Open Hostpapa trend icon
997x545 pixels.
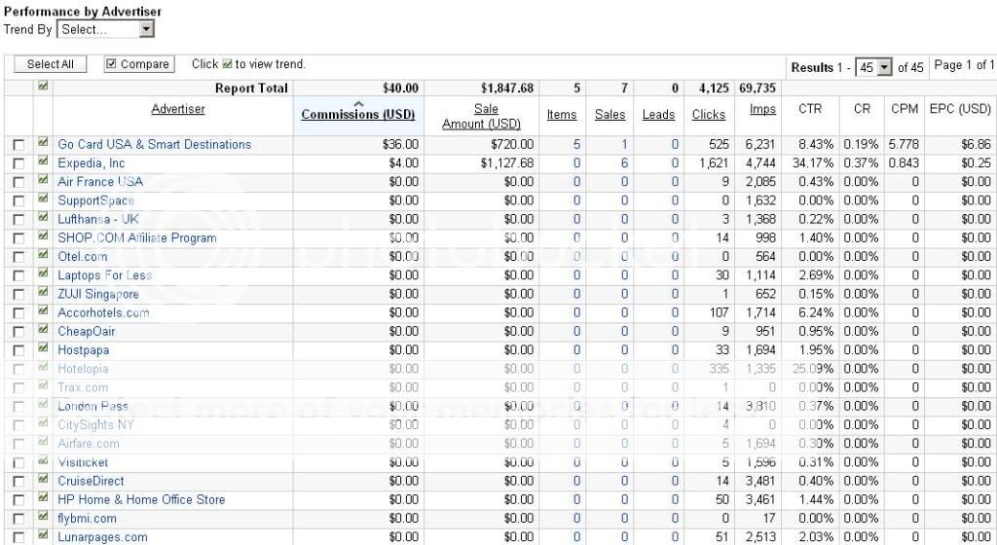[43, 347]
